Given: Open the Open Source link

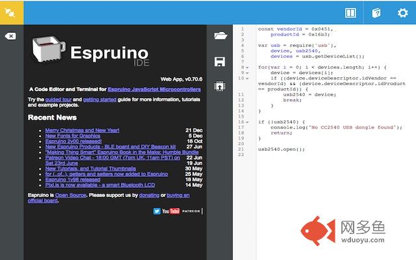Looking at the screenshot, I should 71,195.
